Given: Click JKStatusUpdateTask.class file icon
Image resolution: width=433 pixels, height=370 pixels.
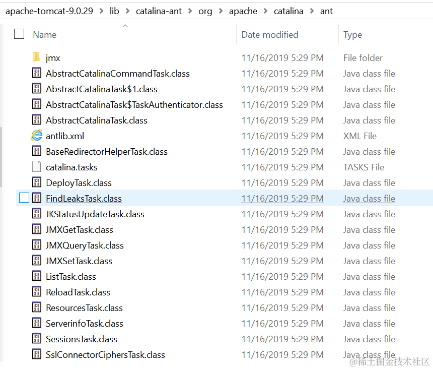Looking at the screenshot, I should click(x=36, y=214).
